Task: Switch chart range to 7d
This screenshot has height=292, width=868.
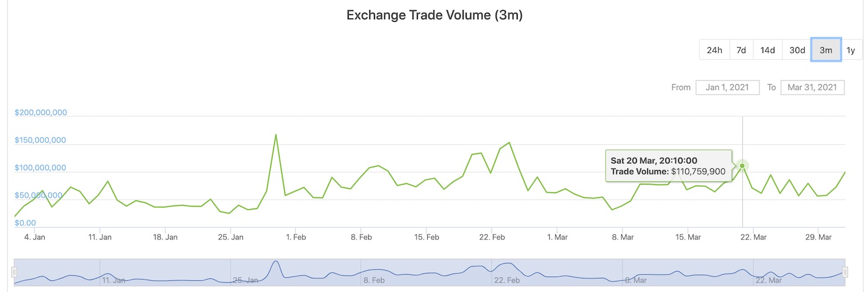Action: (x=741, y=50)
